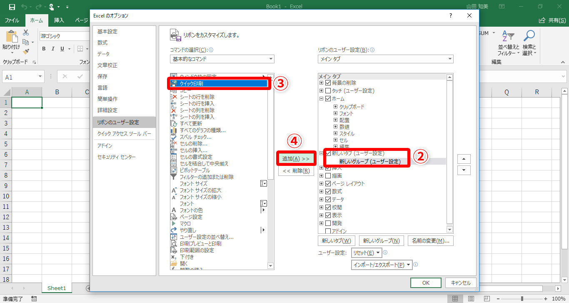
Task: Open the ファイル tab in Excel's ribbon
Action: (x=12, y=20)
